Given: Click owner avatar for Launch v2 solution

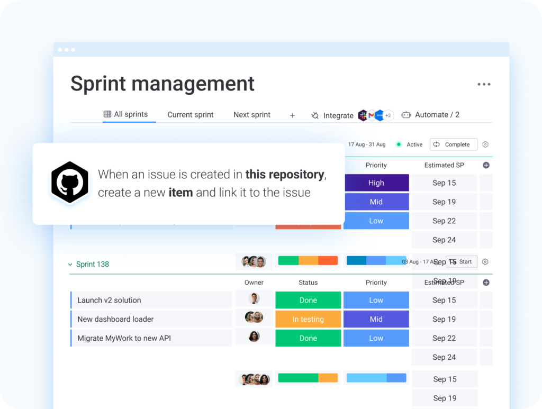Looking at the screenshot, I should [254, 298].
